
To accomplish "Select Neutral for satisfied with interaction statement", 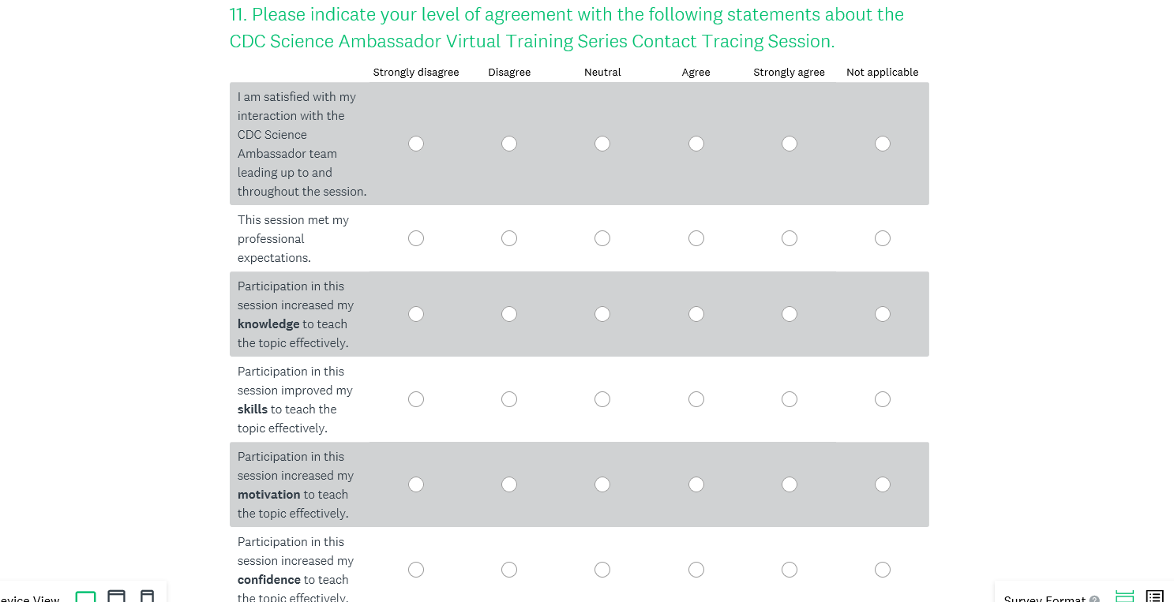I will coord(602,144).
